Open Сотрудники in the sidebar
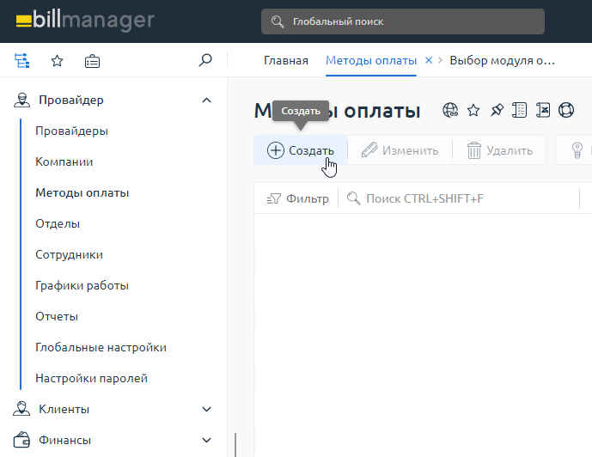Viewport: 592px width, 457px height. coord(69,255)
